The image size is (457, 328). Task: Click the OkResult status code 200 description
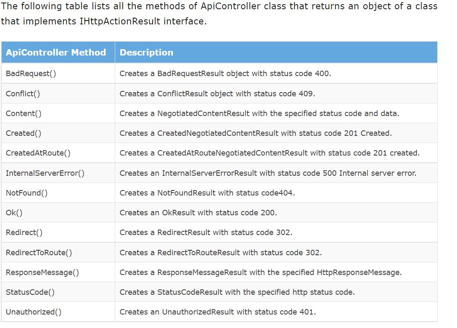(x=198, y=212)
